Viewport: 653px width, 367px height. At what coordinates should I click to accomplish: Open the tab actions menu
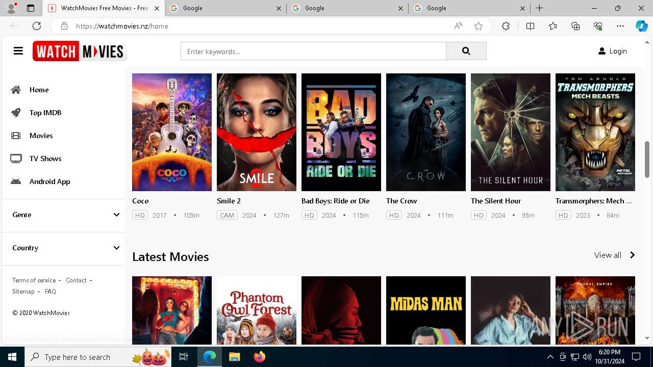[31, 8]
